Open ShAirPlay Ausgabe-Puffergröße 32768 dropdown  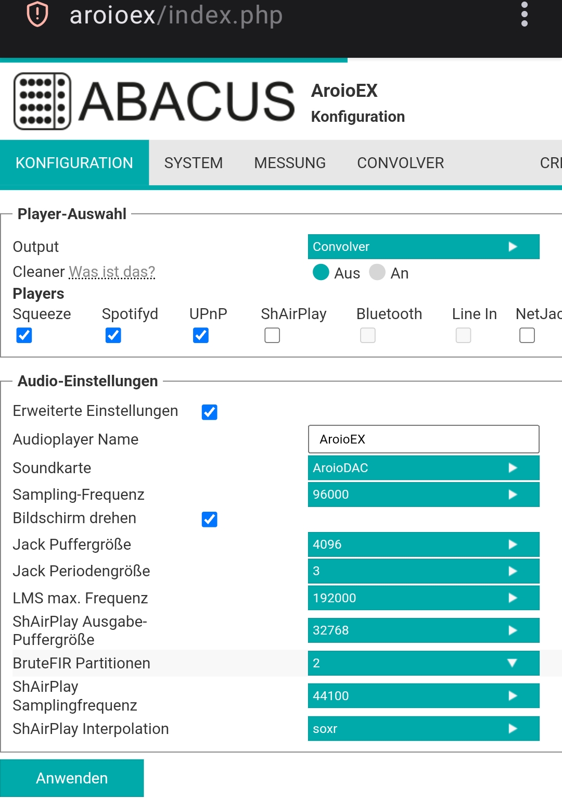click(x=424, y=630)
